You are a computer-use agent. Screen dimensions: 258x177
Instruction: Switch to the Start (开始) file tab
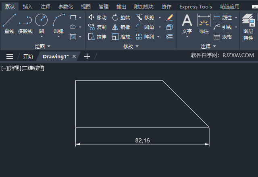(x=28, y=56)
